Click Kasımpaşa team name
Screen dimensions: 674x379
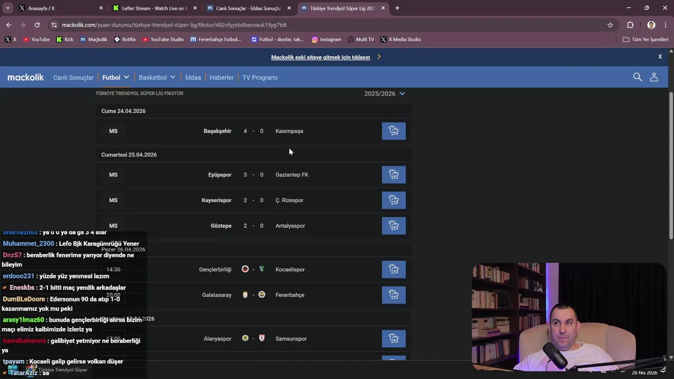click(289, 131)
